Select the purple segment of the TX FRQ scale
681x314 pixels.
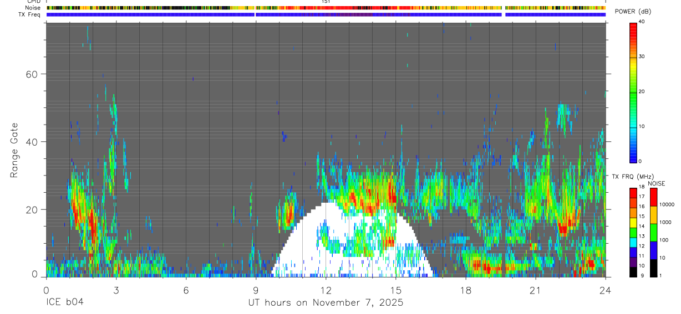(633, 262)
